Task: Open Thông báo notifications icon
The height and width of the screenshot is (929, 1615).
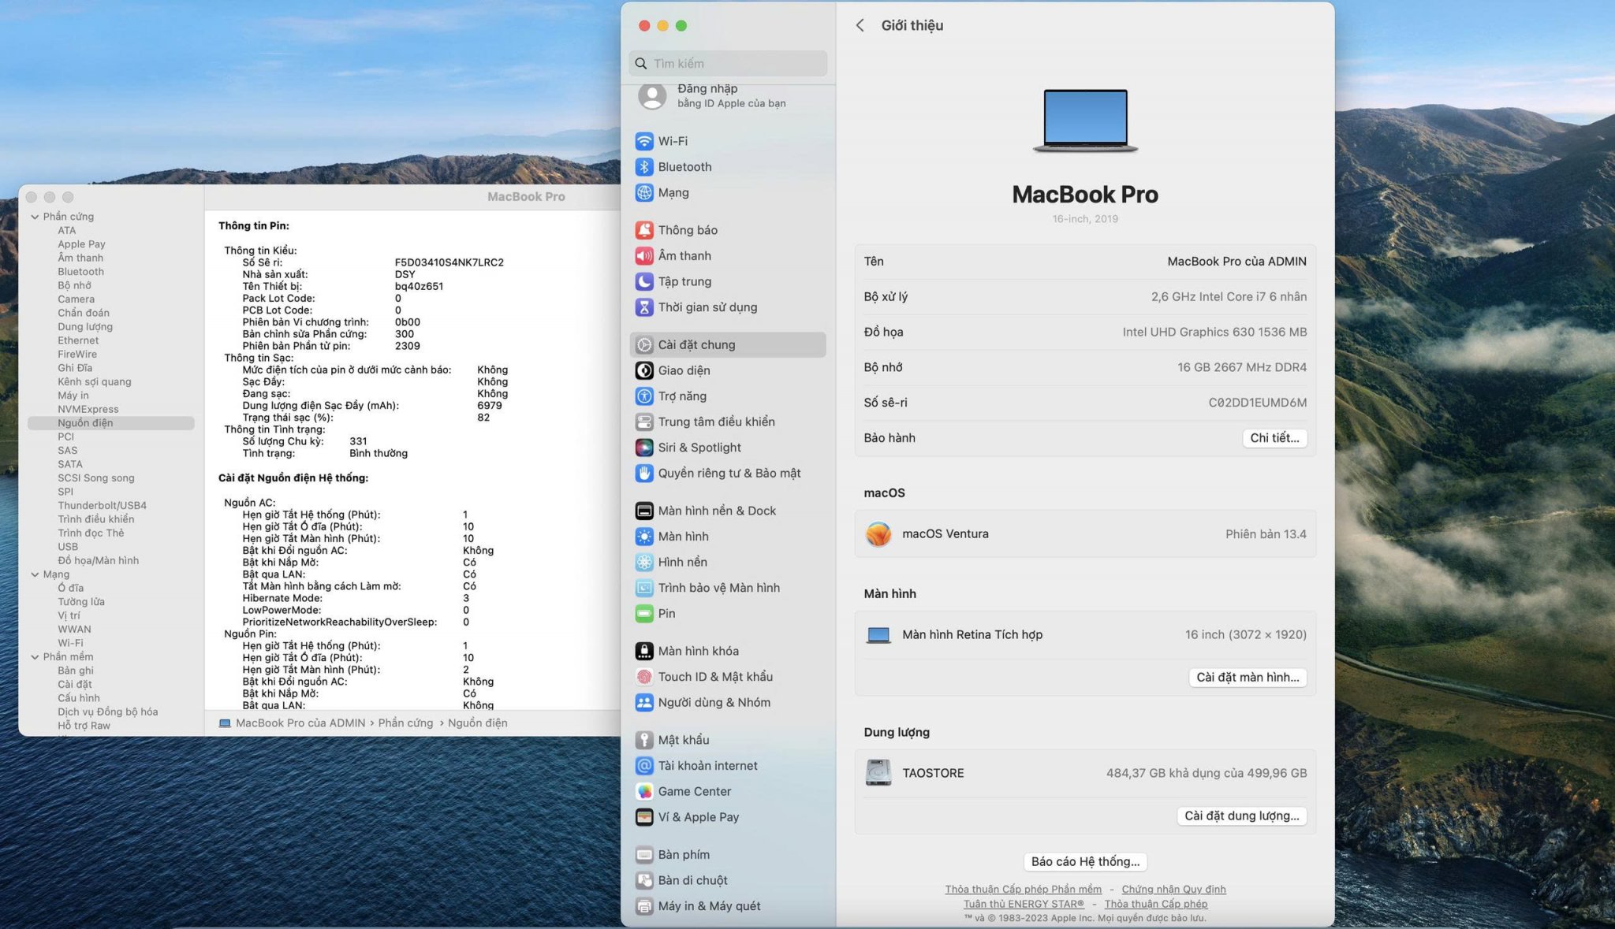Action: tap(644, 230)
